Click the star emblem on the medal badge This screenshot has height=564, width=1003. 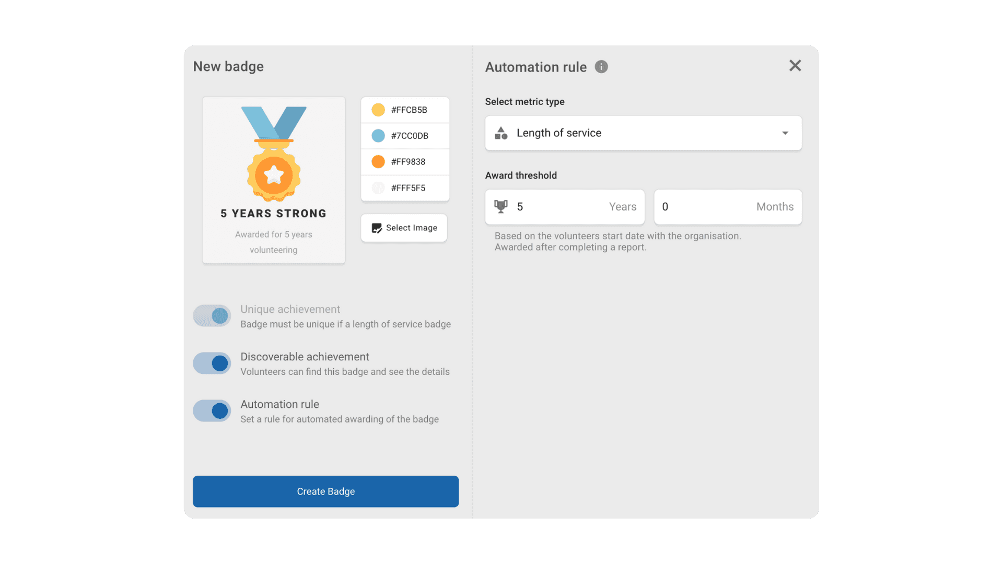coord(273,174)
